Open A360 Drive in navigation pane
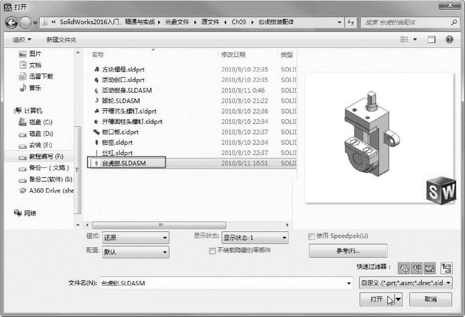This screenshot has width=465, height=317. [x=46, y=191]
